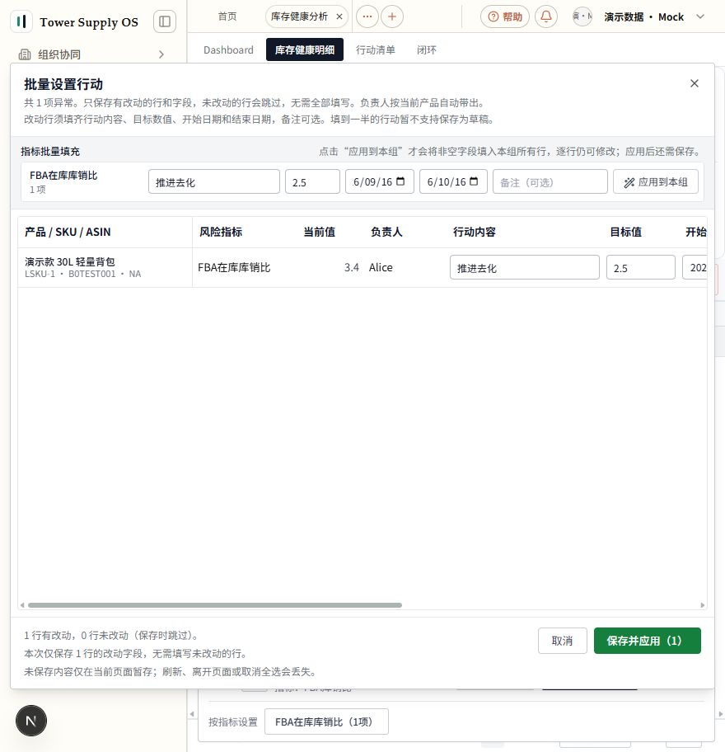Open start date calendar picker icon
Image resolution: width=725 pixels, height=752 pixels.
click(x=400, y=181)
